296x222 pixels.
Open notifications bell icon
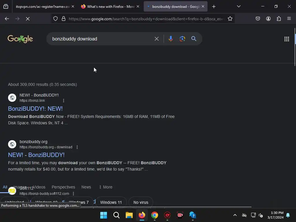click(288, 215)
